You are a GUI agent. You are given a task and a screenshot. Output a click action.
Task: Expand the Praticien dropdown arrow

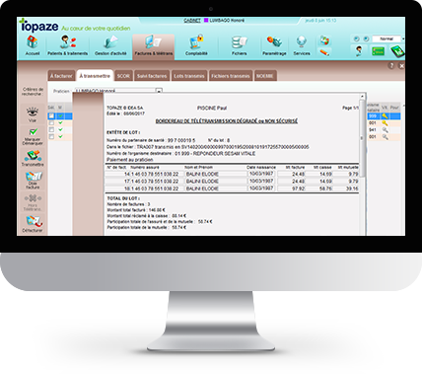(x=159, y=91)
